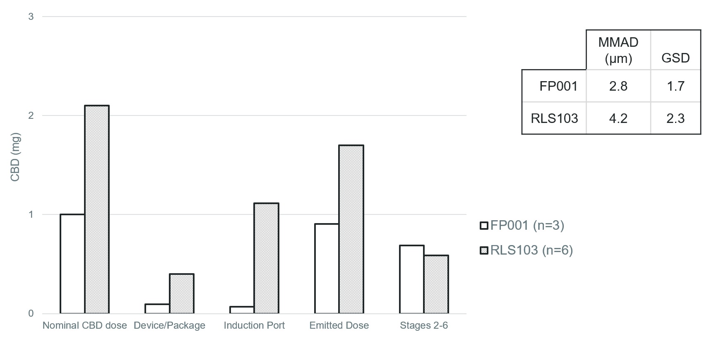The height and width of the screenshot is (344, 714).
Task: Click the CBD (mg) axis title
Action: (x=15, y=158)
